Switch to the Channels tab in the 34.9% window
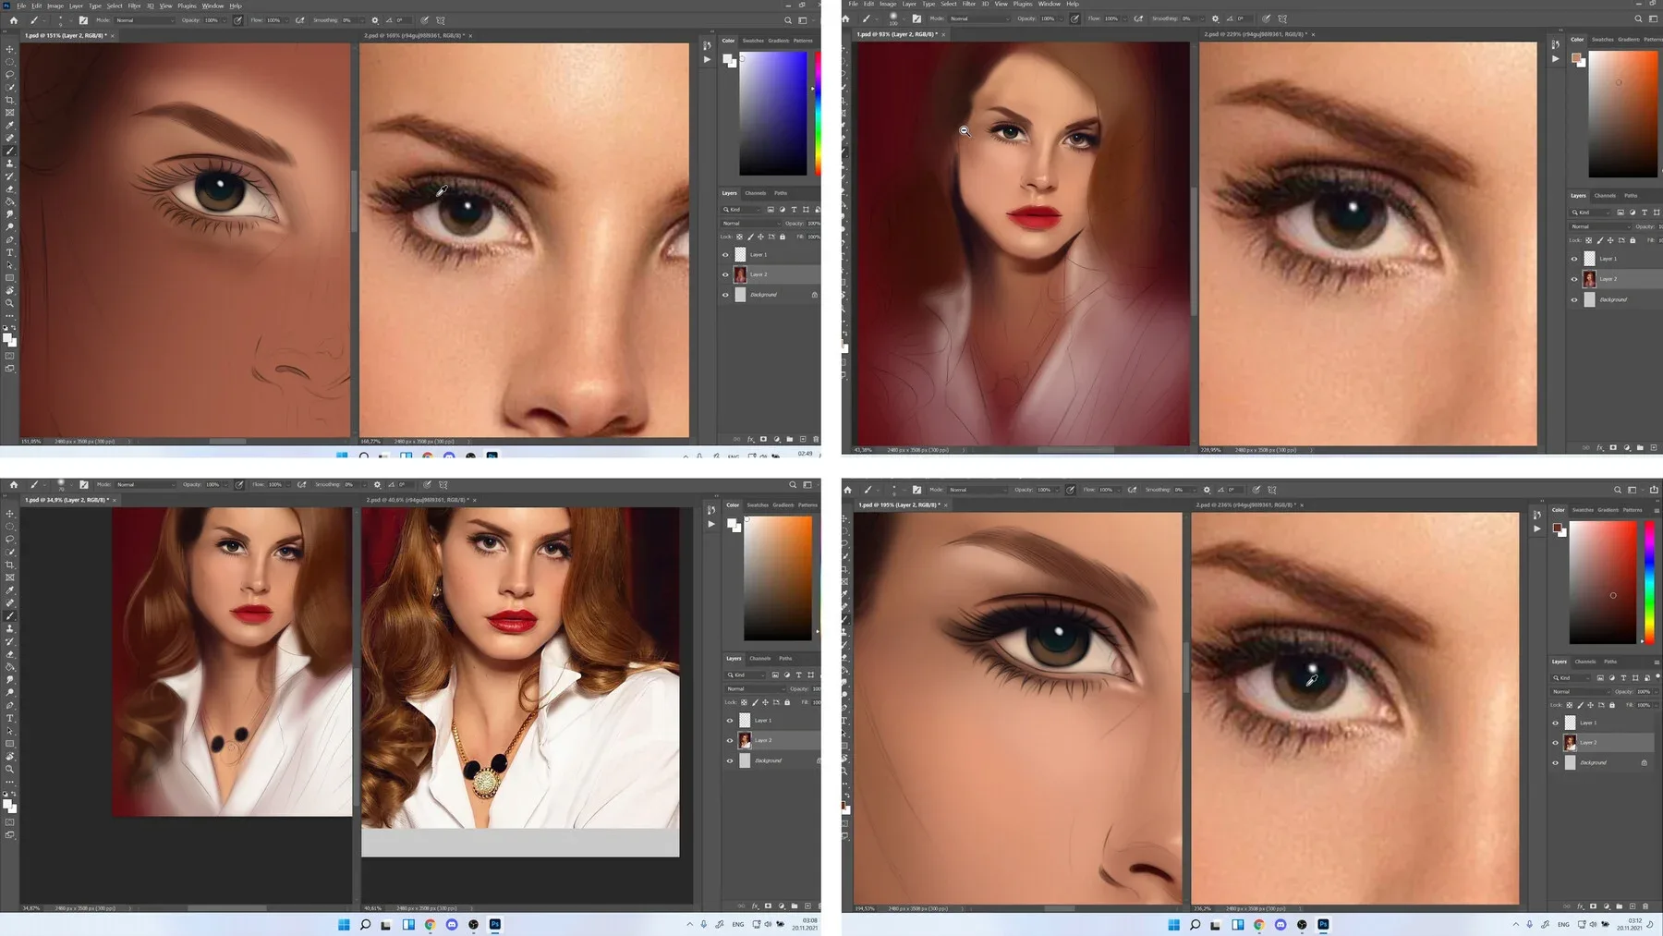 [760, 658]
